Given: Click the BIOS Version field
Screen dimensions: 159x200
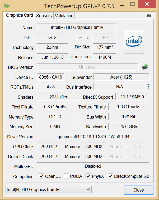Looking at the screenshot, I should point(87,67).
